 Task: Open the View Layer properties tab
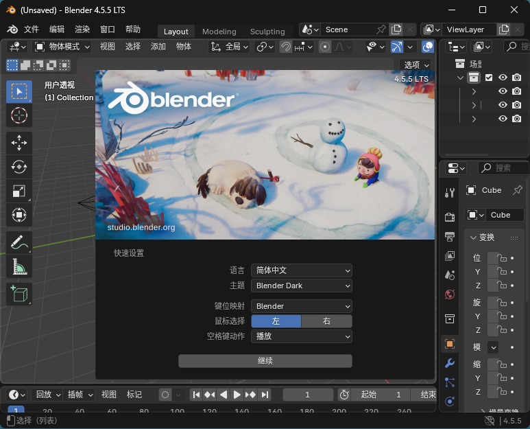coord(450,256)
